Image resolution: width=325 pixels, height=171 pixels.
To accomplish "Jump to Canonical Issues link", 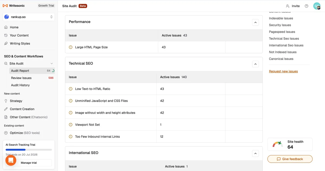I will point(281,59).
